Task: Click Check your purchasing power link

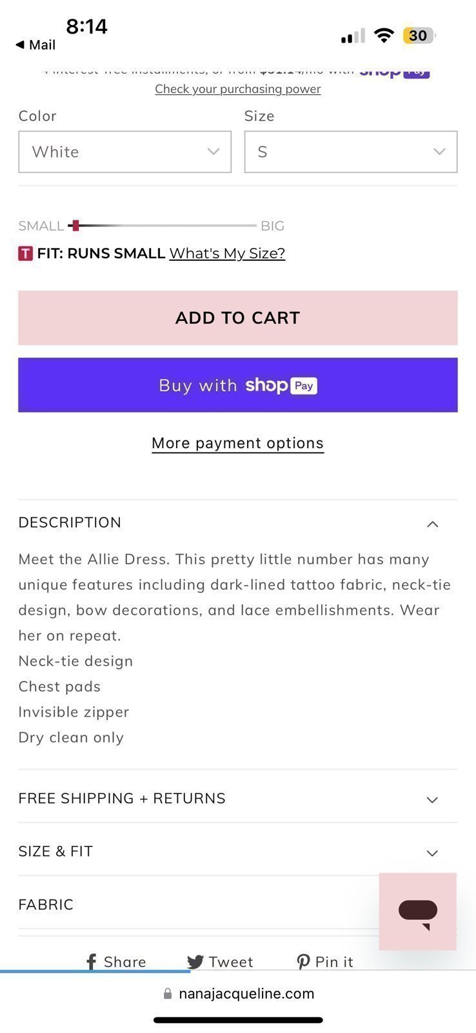Action: point(237,88)
